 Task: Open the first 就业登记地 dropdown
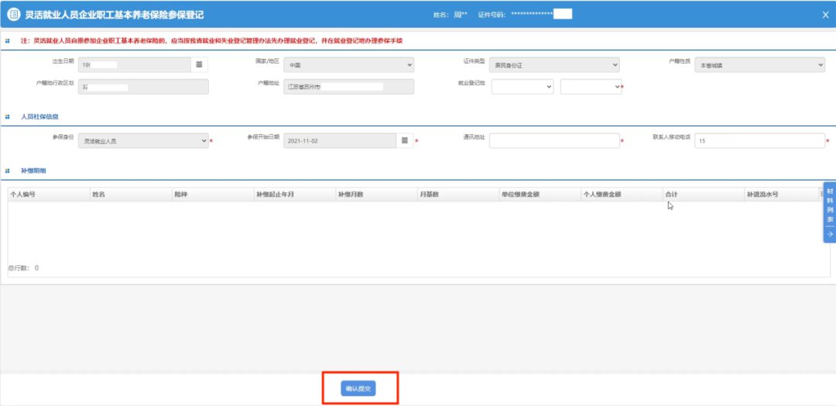(522, 87)
